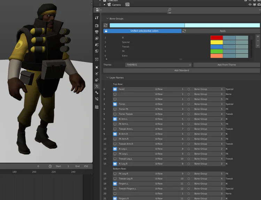The image size is (261, 200).
Task: Click the End frame 250 field
Action: coord(81,166)
